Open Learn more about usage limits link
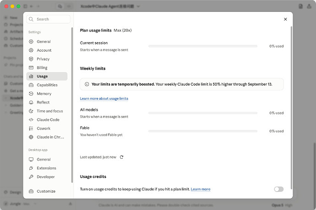This screenshot has width=316, height=210. pos(104,98)
